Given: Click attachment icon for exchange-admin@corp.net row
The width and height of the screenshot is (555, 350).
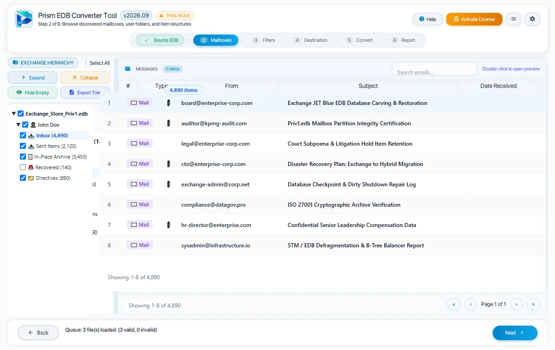Looking at the screenshot, I should tap(169, 184).
